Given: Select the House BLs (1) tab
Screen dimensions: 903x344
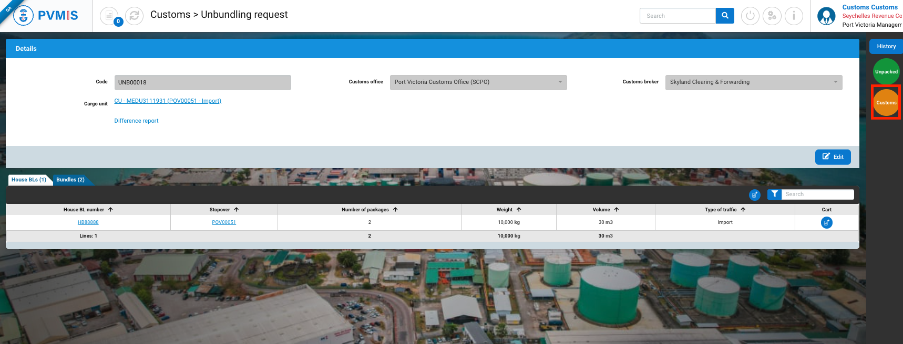Looking at the screenshot, I should coord(29,180).
